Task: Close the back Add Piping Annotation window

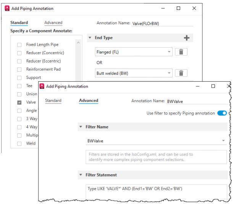Action: 194,8
